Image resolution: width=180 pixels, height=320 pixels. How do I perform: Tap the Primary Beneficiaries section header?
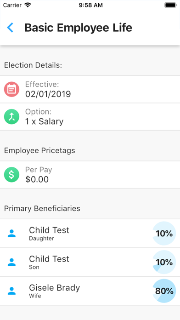(42, 208)
